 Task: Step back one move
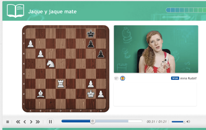click(x=25, y=122)
